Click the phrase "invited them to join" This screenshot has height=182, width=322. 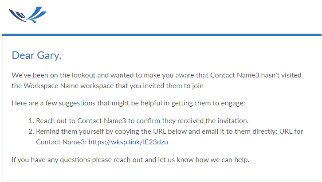point(173,86)
